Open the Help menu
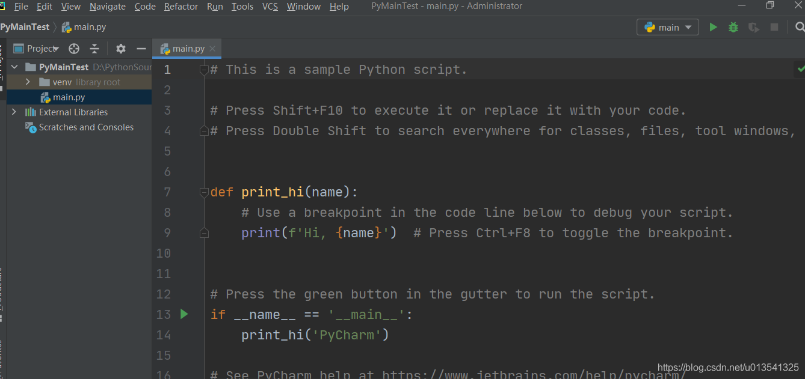Screen dimensions: 805x379 (339, 7)
